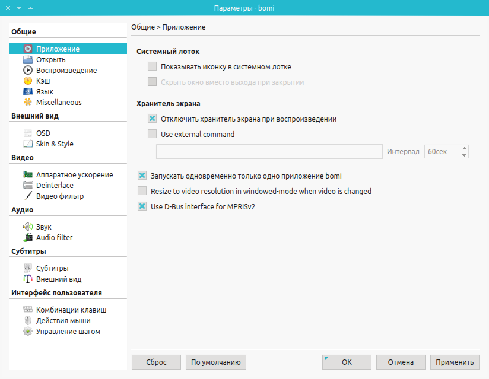
Task: Click the Видео фильтр brush icon
Action: point(28,196)
